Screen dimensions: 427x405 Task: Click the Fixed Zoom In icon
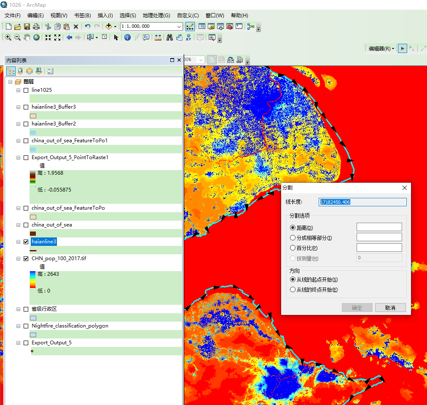[48, 37]
